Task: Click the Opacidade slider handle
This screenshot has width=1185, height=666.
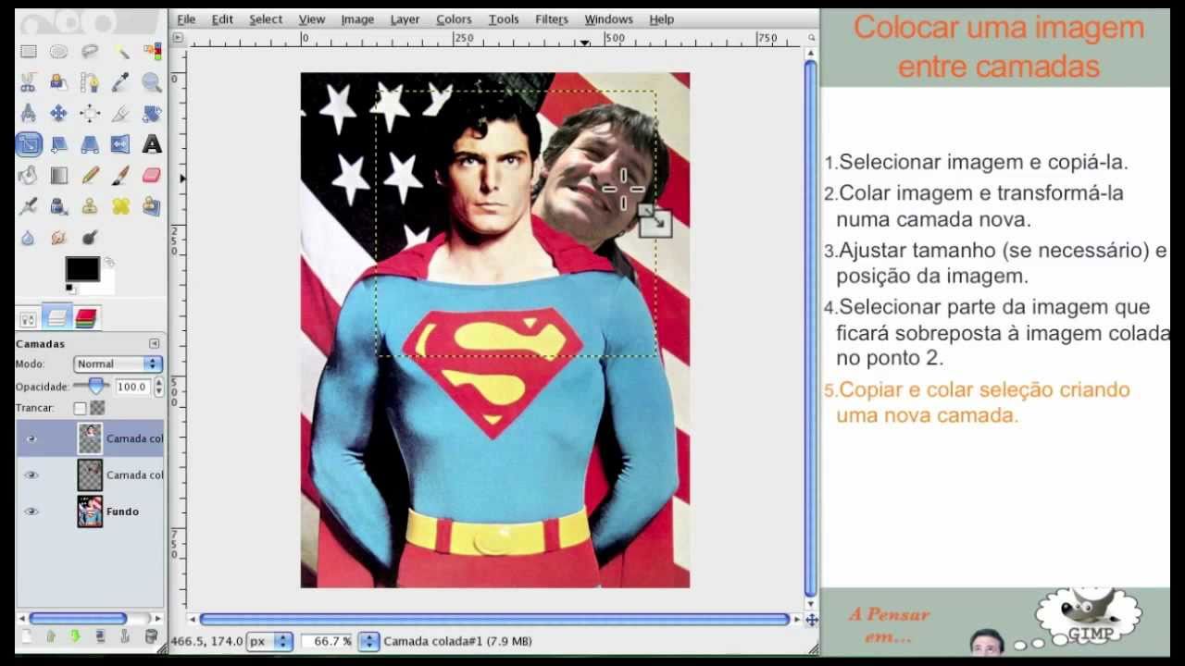Action: tap(94, 387)
